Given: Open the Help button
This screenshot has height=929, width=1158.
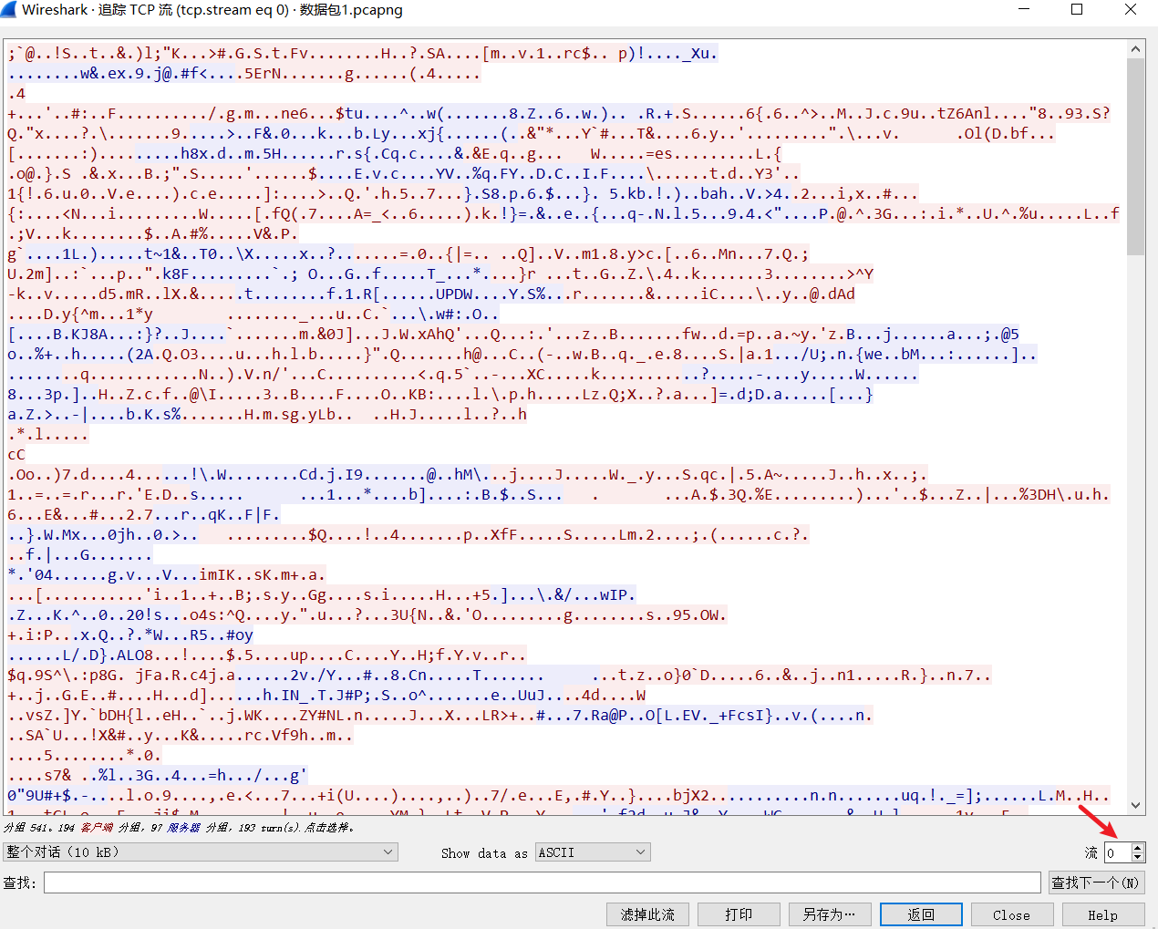Looking at the screenshot, I should click(1102, 914).
